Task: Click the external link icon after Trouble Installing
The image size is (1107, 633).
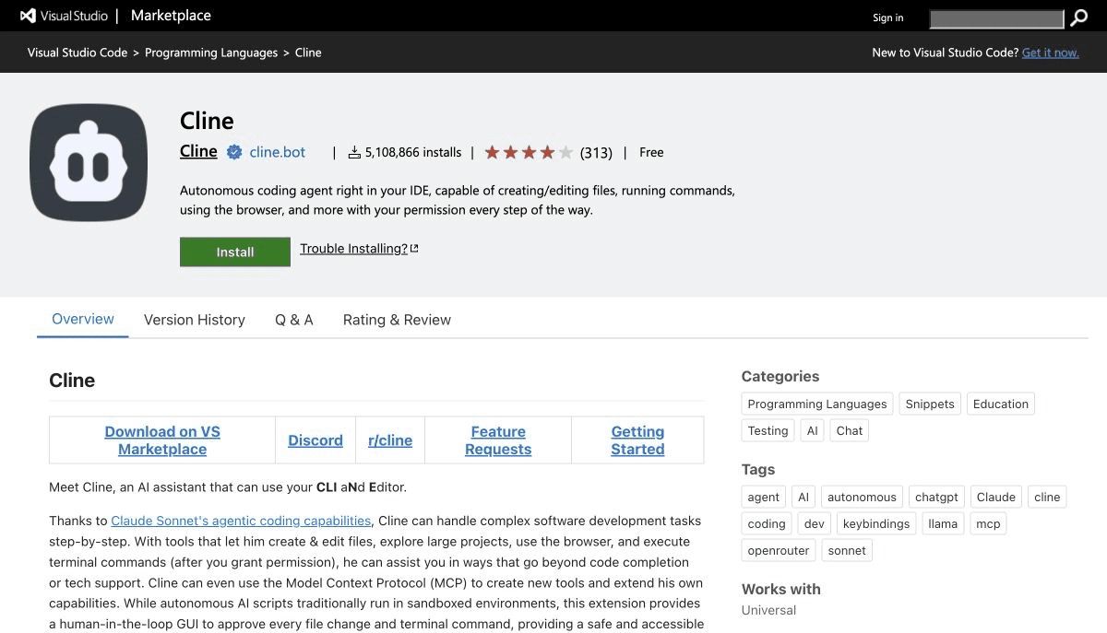Action: click(x=414, y=249)
